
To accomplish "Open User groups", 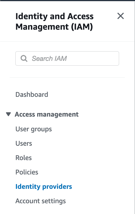I will click(x=34, y=129).
